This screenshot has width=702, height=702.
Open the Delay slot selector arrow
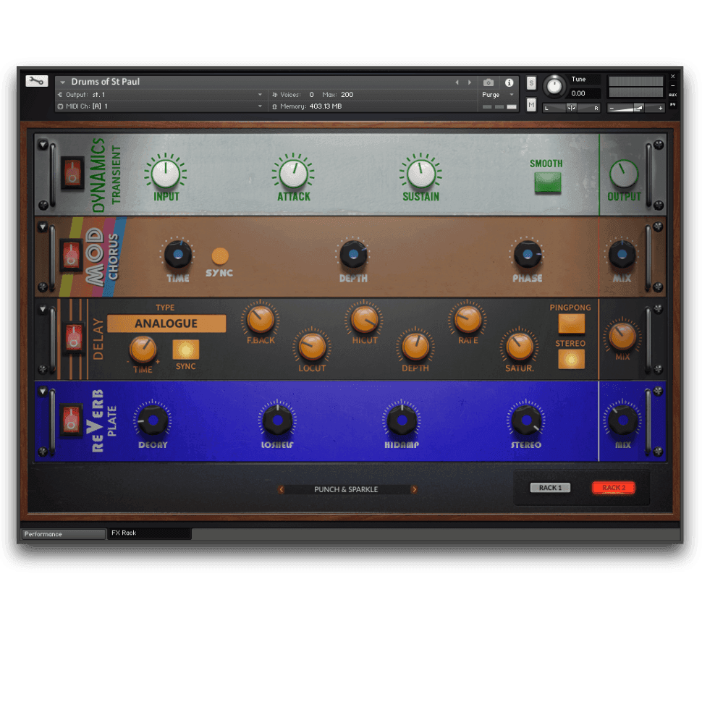pyautogui.click(x=43, y=309)
